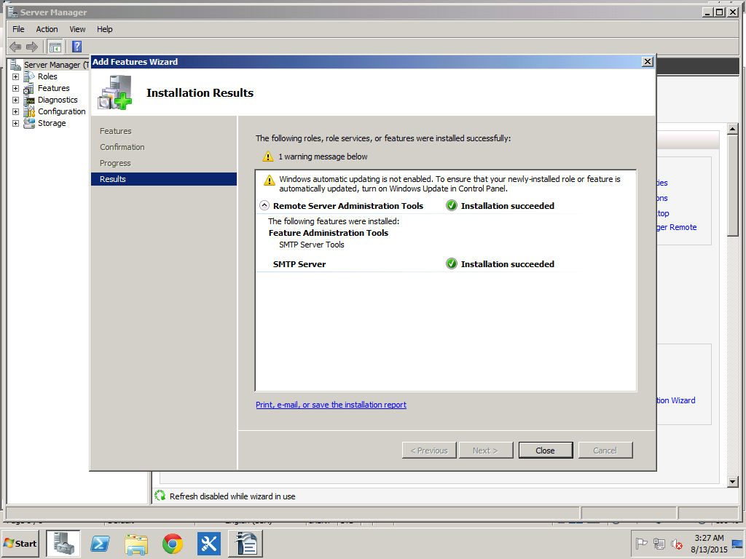Open Server Manager from the taskbar
Viewport: 746px width, 559px height.
coord(63,543)
